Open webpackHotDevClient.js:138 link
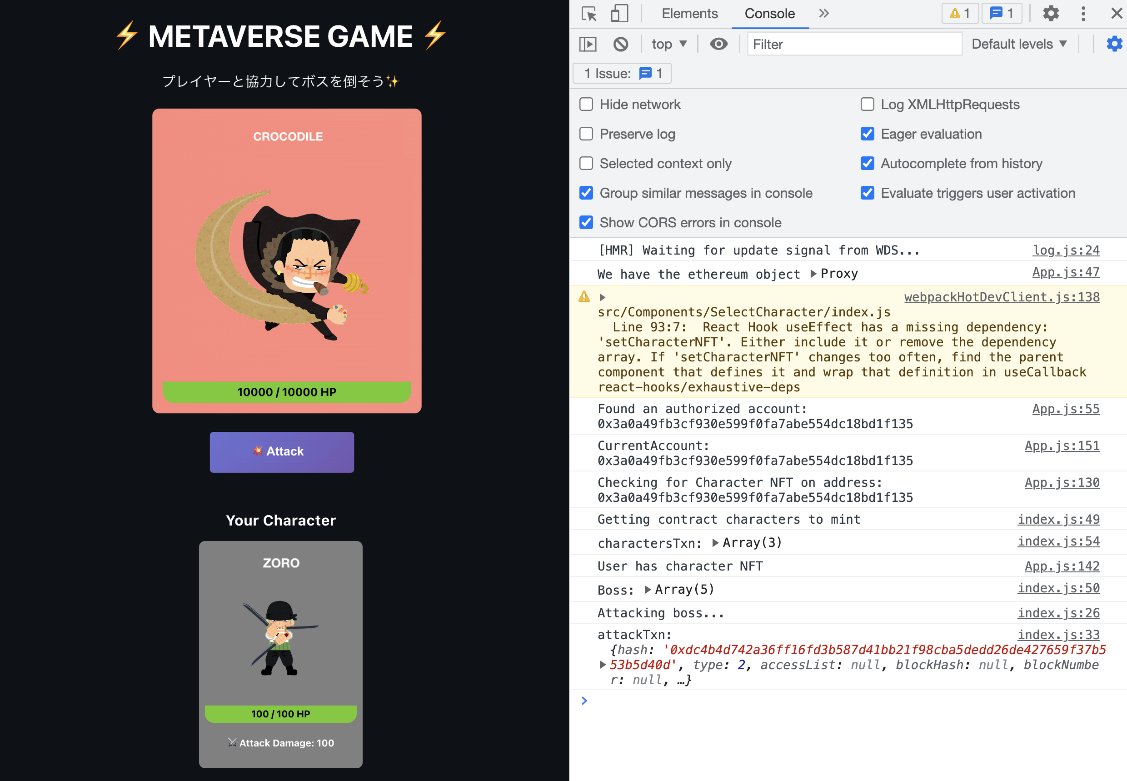1127x781 pixels. pyautogui.click(x=1002, y=297)
